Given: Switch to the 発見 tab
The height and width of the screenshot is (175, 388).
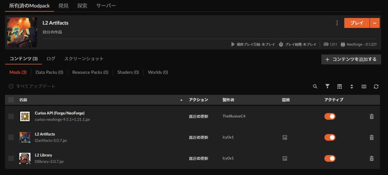Looking at the screenshot, I should click(63, 5).
